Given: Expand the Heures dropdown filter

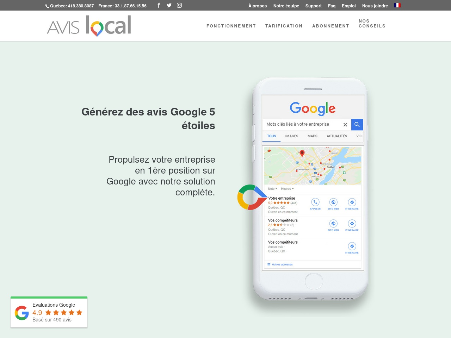Looking at the screenshot, I should pyautogui.click(x=287, y=189).
